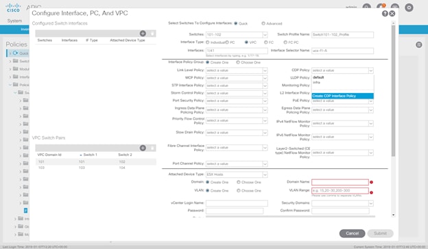This screenshot has width=428, height=249.
Task: Choose VPC interface type
Action: point(246,42)
